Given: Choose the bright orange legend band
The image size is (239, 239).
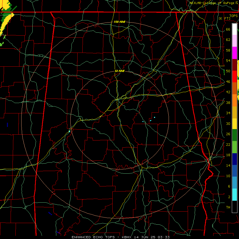Looking at the screenshot, I should click(234, 100).
